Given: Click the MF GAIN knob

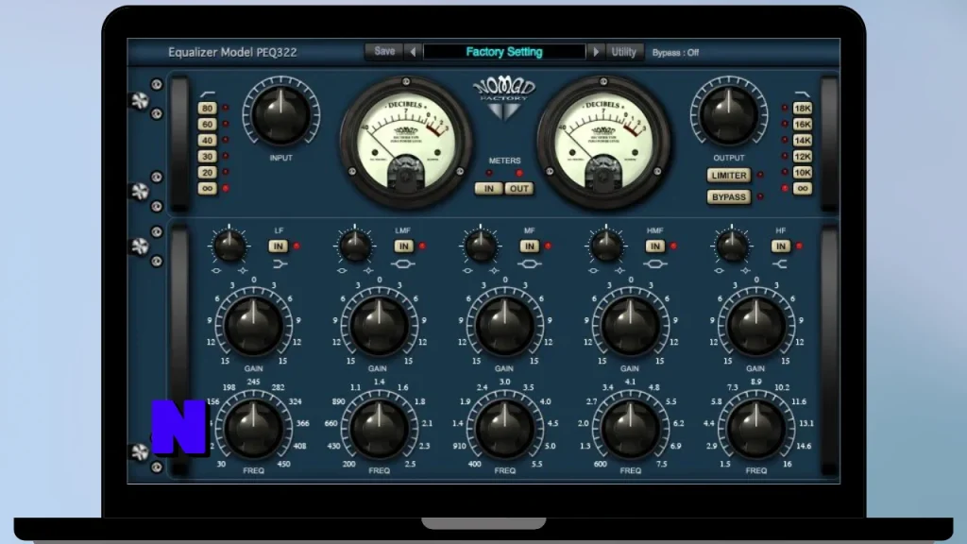Looking at the screenshot, I should tap(504, 325).
